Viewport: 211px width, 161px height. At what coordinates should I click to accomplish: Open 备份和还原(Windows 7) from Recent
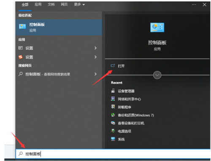pos(136,115)
